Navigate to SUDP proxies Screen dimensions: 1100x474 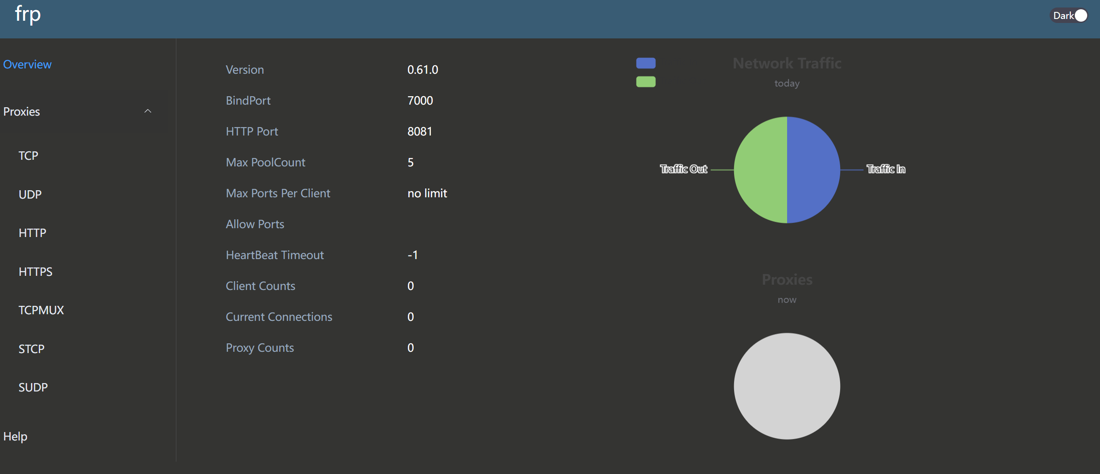(x=33, y=387)
